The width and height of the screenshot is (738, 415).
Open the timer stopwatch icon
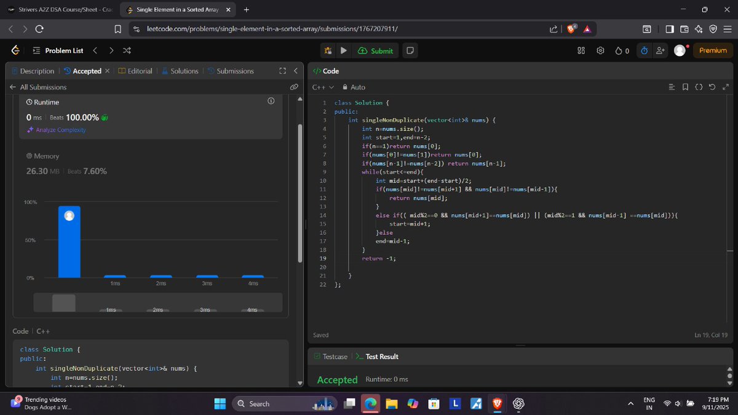coord(643,50)
